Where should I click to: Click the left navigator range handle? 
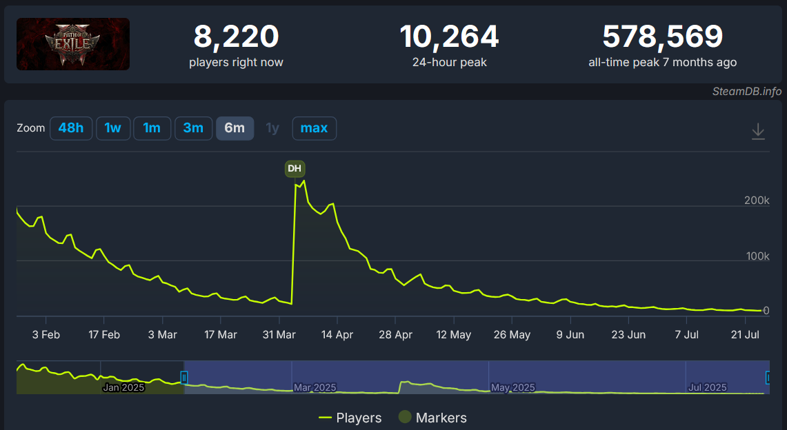184,378
